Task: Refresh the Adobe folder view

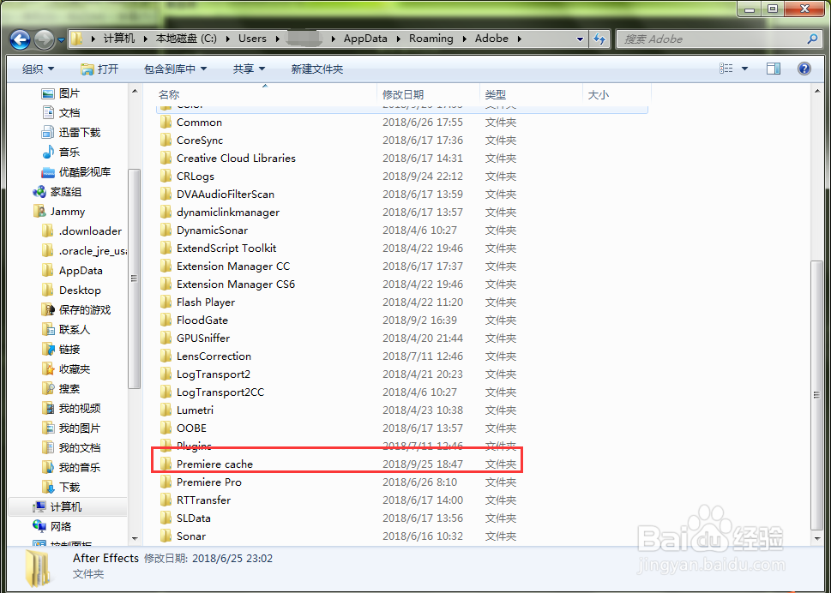Action: pyautogui.click(x=599, y=39)
